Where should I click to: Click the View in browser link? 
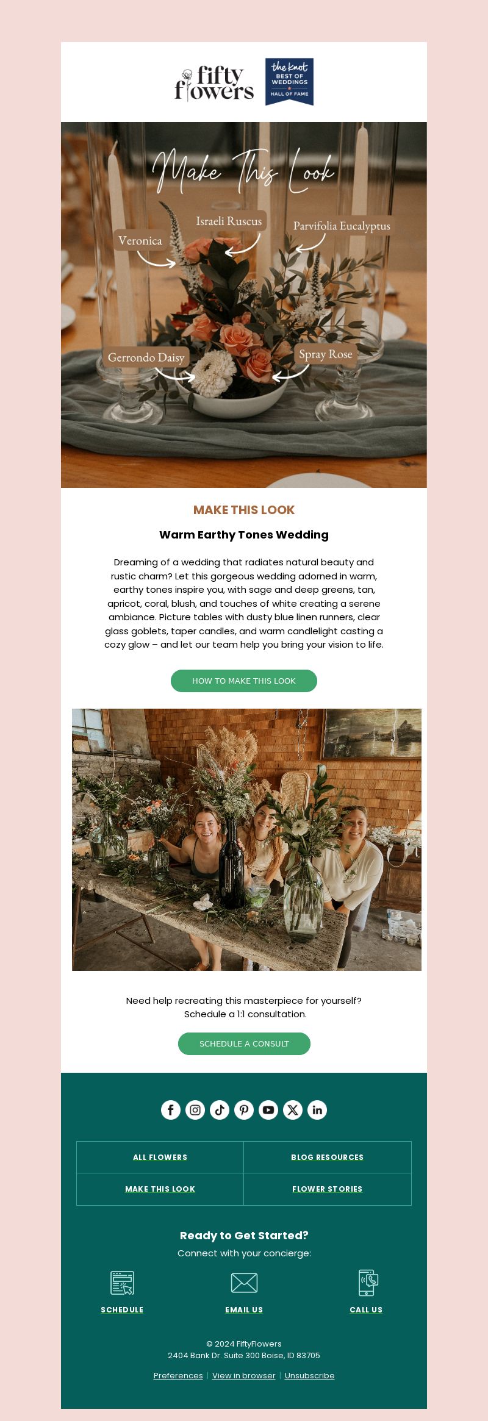point(244,1375)
